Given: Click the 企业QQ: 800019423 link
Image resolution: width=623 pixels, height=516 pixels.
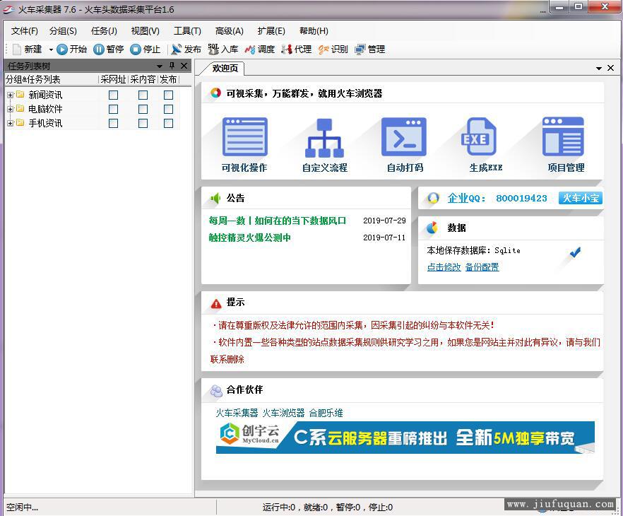Looking at the screenshot, I should [x=497, y=198].
